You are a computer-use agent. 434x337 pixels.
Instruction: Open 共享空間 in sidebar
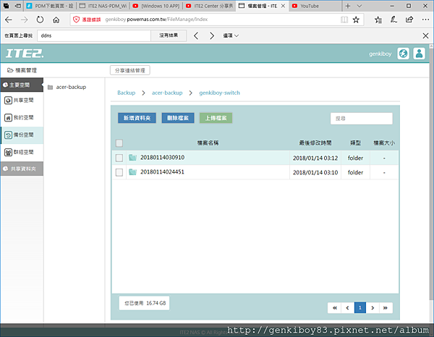pyautogui.click(x=22, y=100)
